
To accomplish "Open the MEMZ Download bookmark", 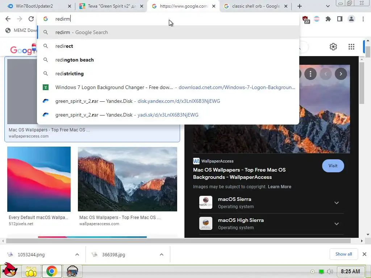I will click(x=21, y=30).
